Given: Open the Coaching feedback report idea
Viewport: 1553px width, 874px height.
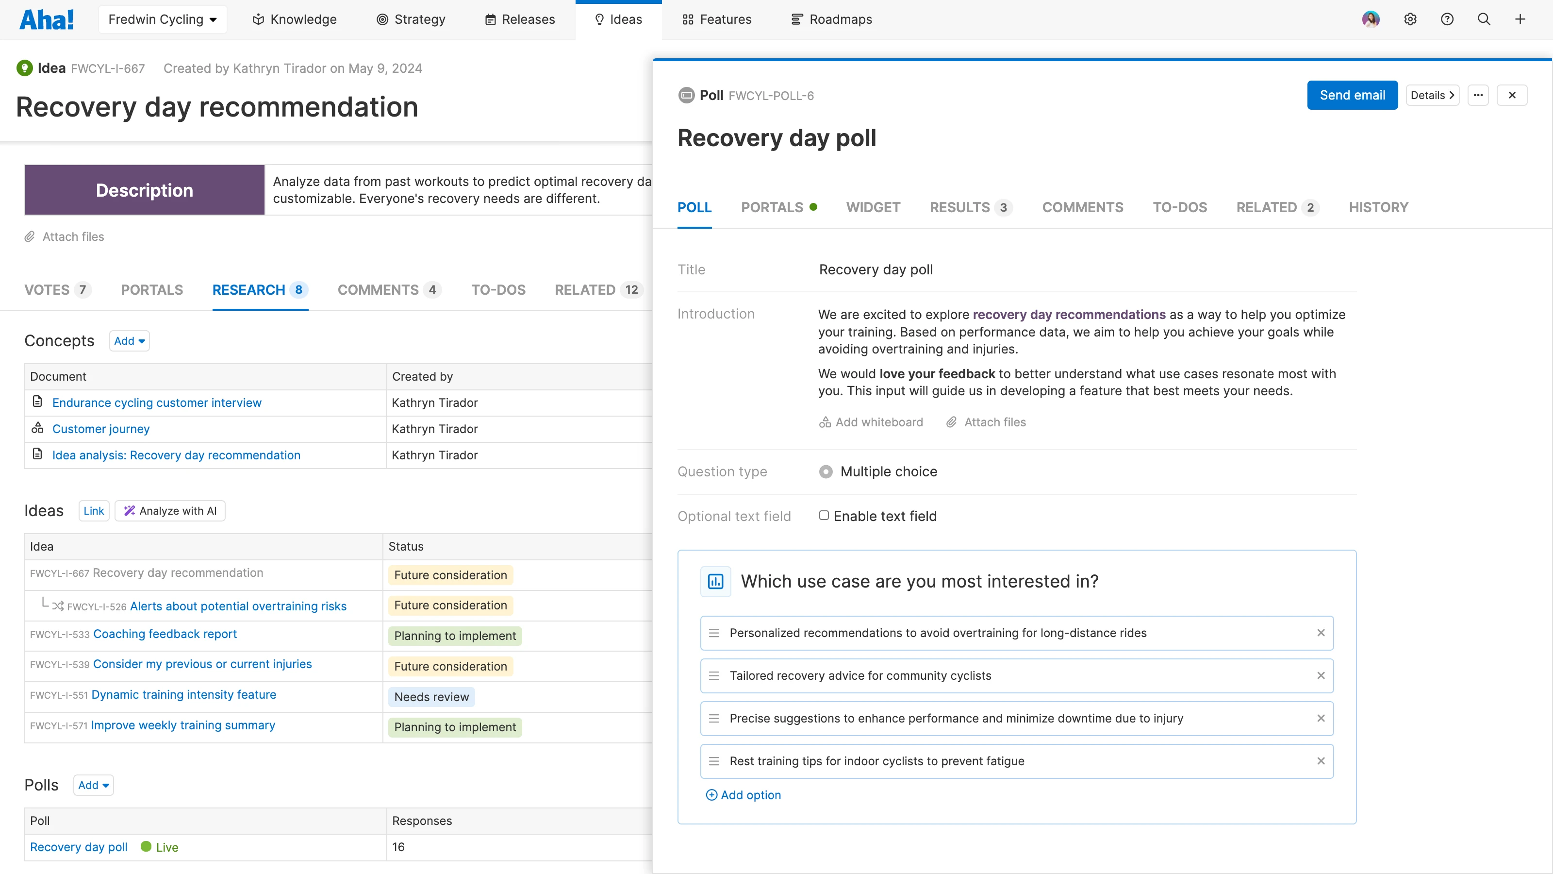Looking at the screenshot, I should 165,634.
